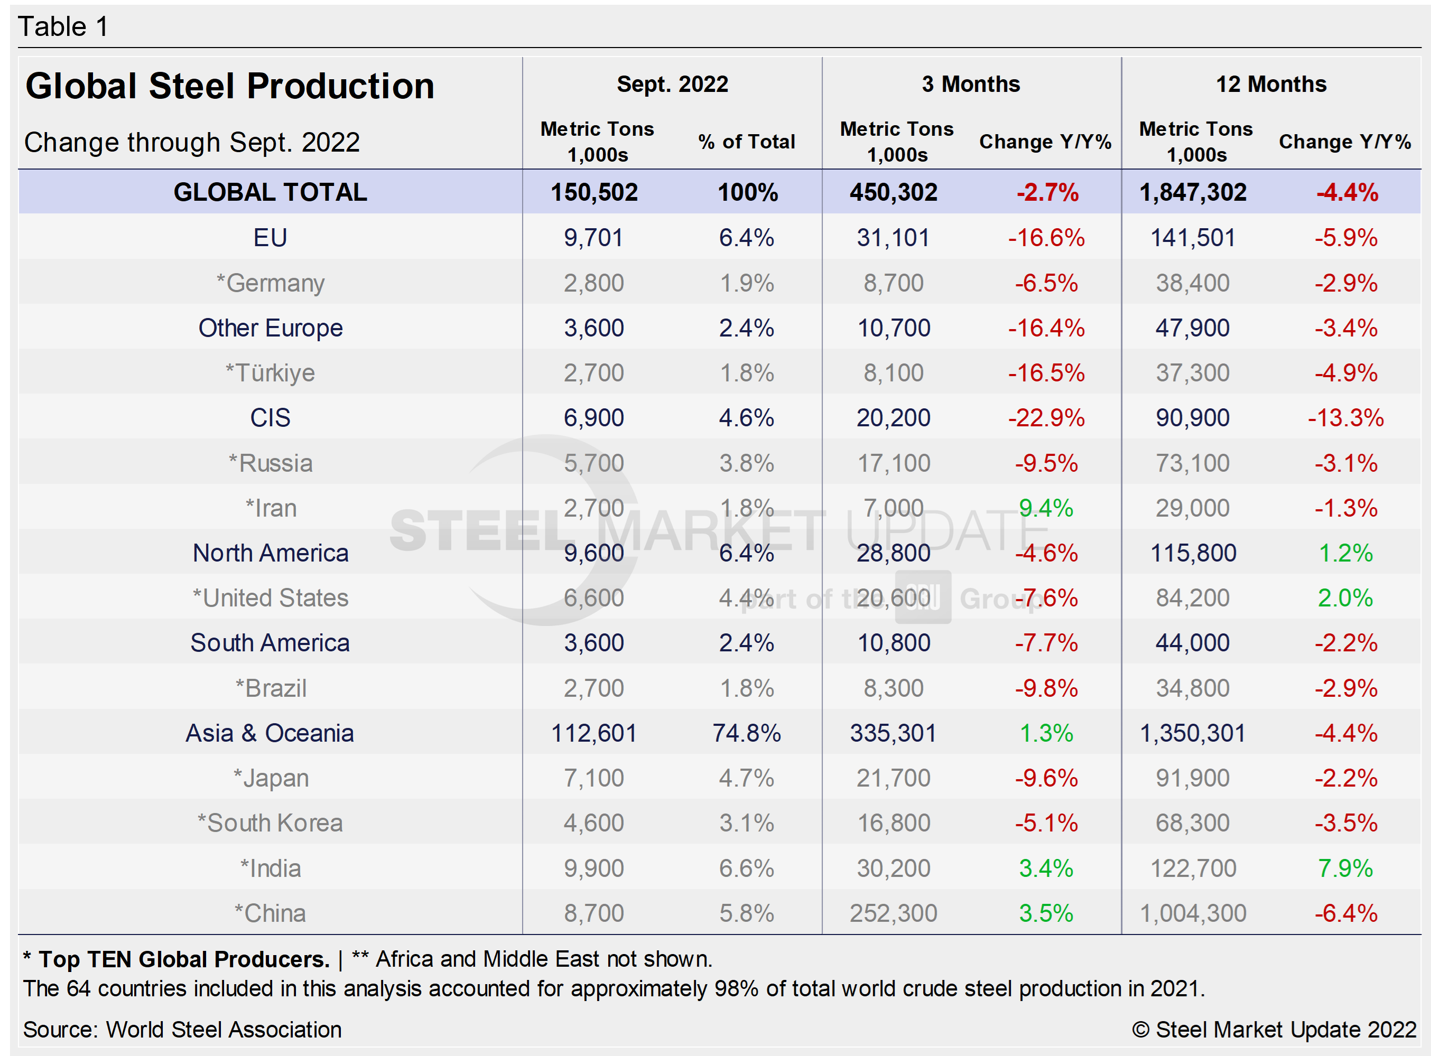This screenshot has height=1056, width=1431.
Task: Click the *India green 7.9% figure
Action: tap(1345, 867)
